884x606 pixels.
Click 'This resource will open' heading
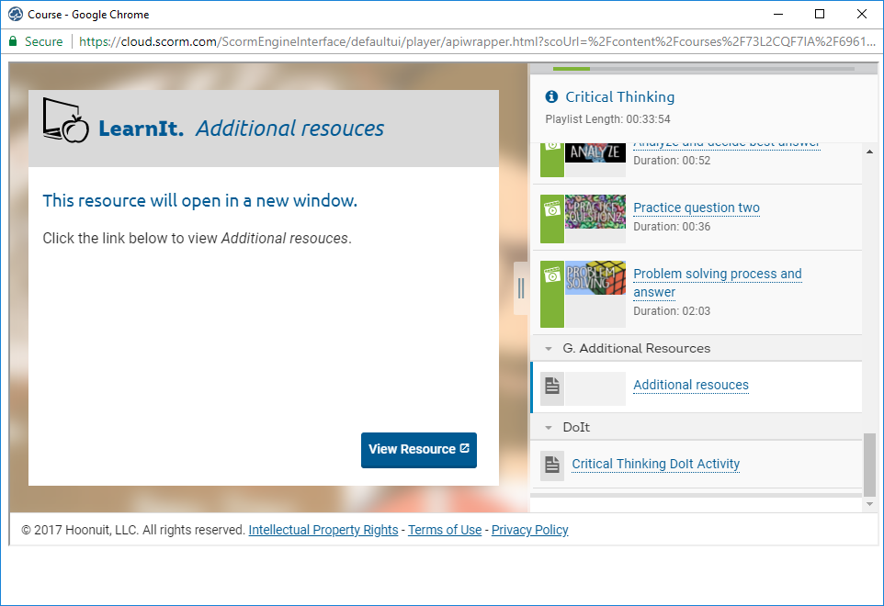click(200, 200)
